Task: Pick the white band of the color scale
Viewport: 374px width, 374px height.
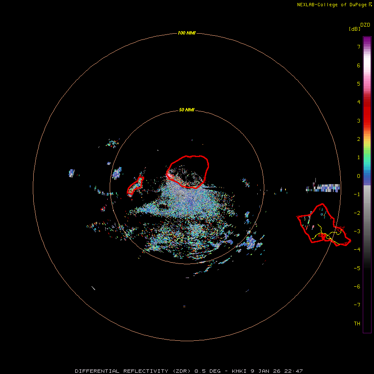Action: coord(367,62)
